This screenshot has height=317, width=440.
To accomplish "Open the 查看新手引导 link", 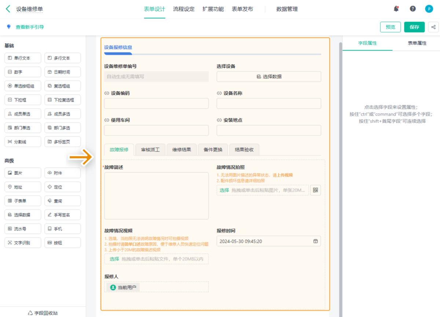I will click(29, 27).
